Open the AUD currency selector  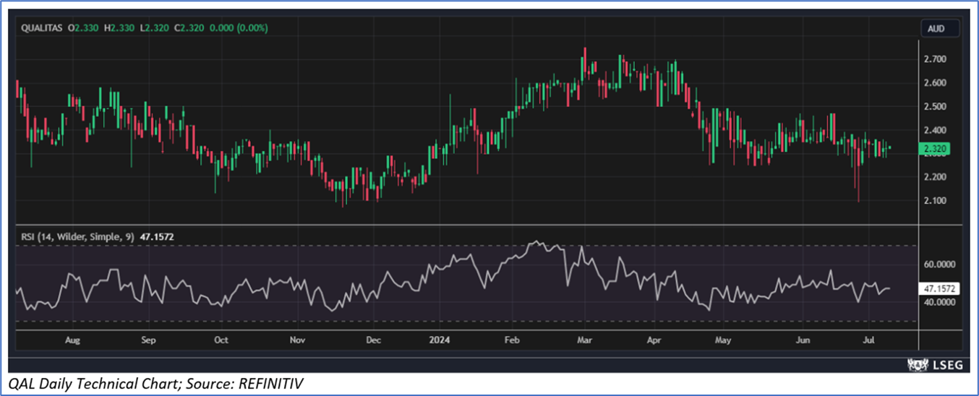(x=939, y=29)
